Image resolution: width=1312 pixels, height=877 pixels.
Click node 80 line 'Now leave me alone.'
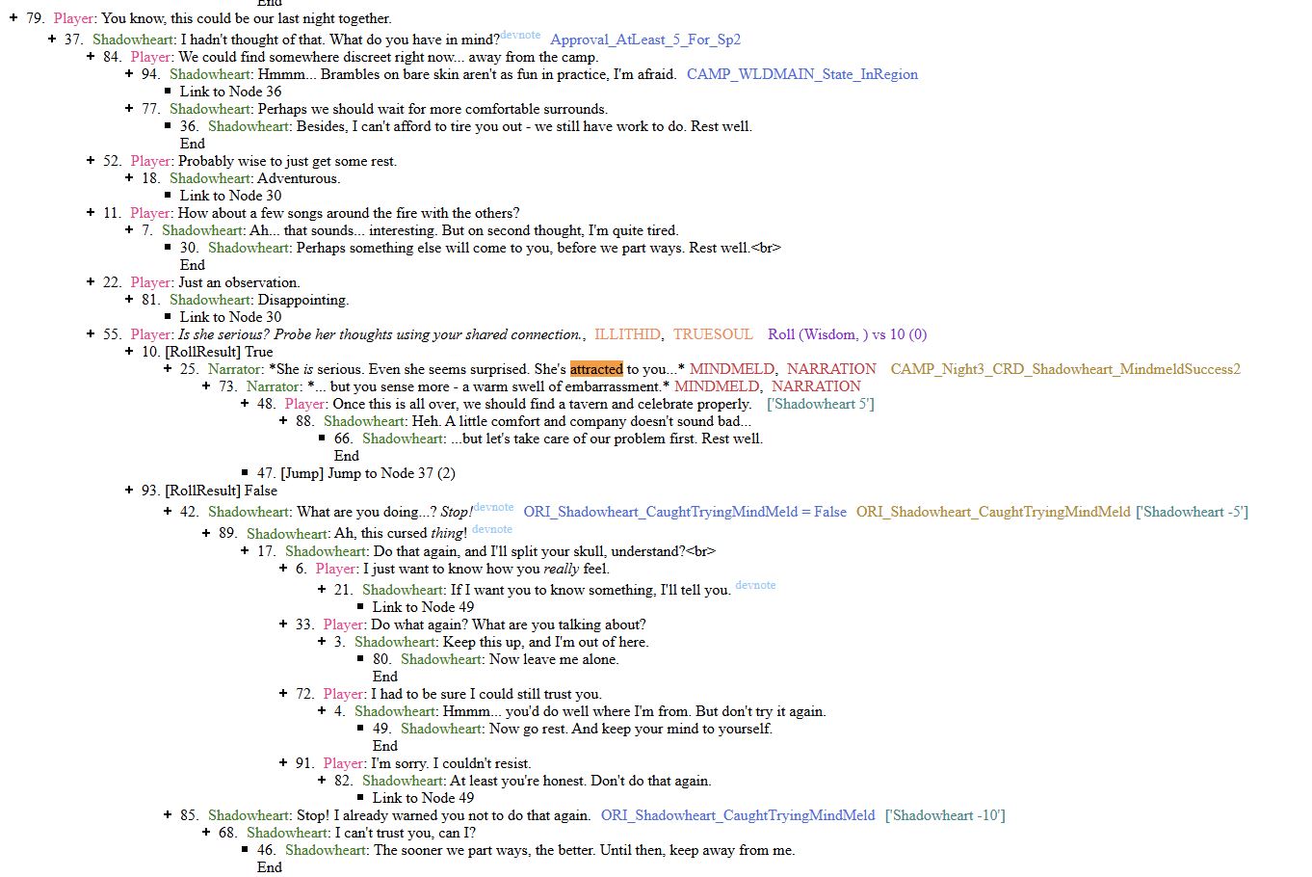(x=495, y=659)
